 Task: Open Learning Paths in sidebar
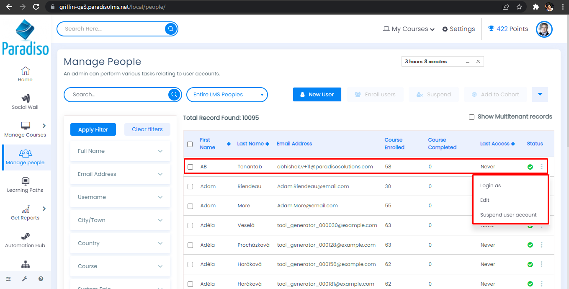pos(25,185)
